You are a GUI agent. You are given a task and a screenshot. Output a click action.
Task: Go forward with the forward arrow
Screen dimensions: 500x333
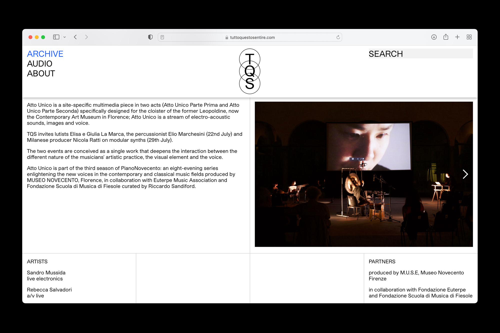[86, 37]
